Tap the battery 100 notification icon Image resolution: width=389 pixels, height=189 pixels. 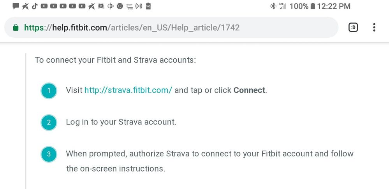pos(148,6)
